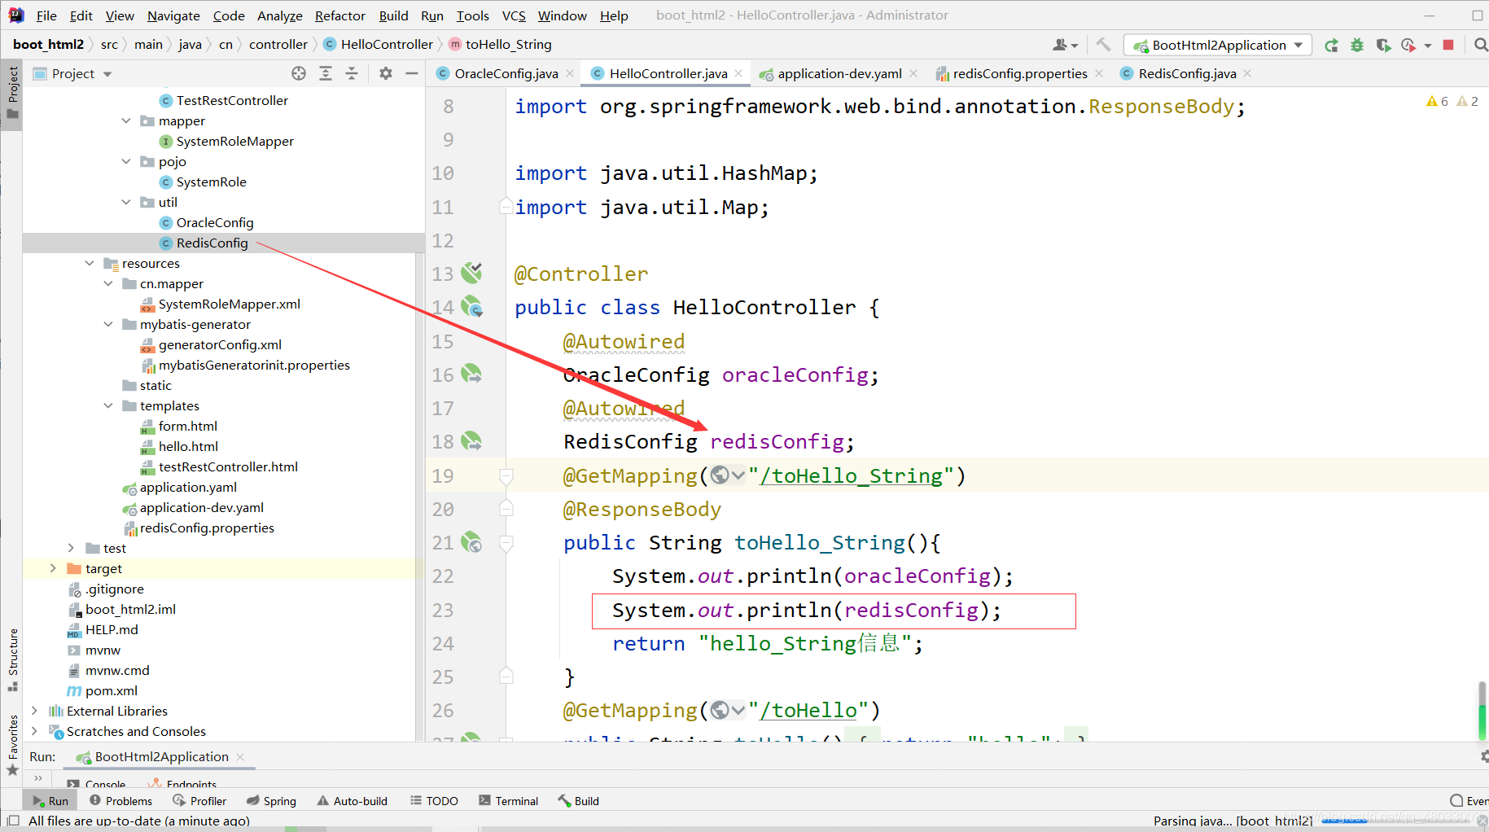The height and width of the screenshot is (832, 1489).
Task: Select SystemRoleMapper.xml file
Action: (229, 304)
